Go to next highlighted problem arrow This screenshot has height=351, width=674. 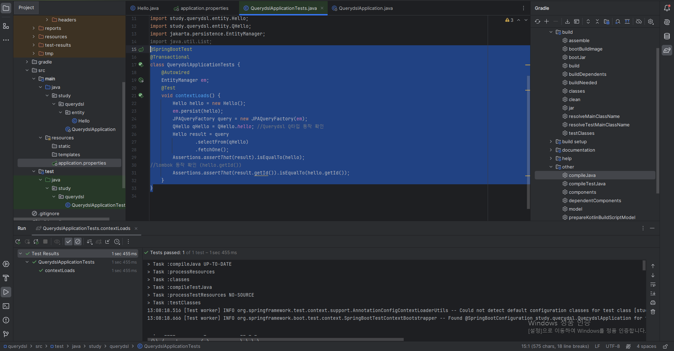(x=526, y=20)
